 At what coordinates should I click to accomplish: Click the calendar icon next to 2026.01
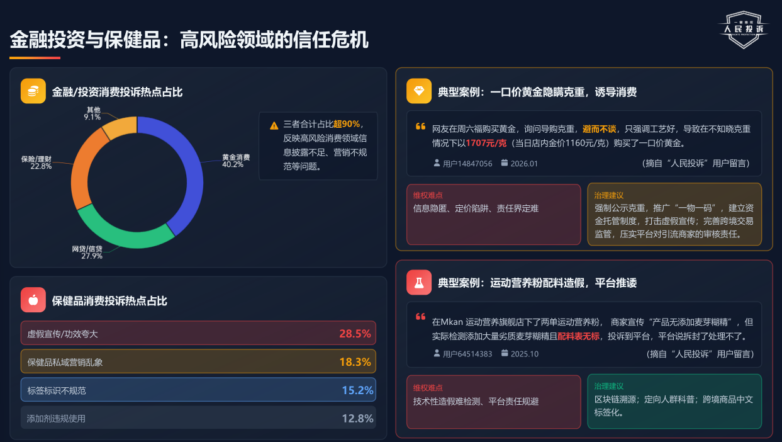505,163
